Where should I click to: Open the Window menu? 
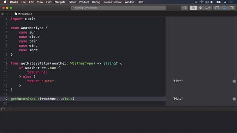tap(129, 2)
